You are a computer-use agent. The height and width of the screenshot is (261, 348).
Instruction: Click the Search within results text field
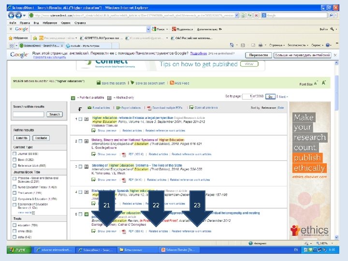pos(29,114)
